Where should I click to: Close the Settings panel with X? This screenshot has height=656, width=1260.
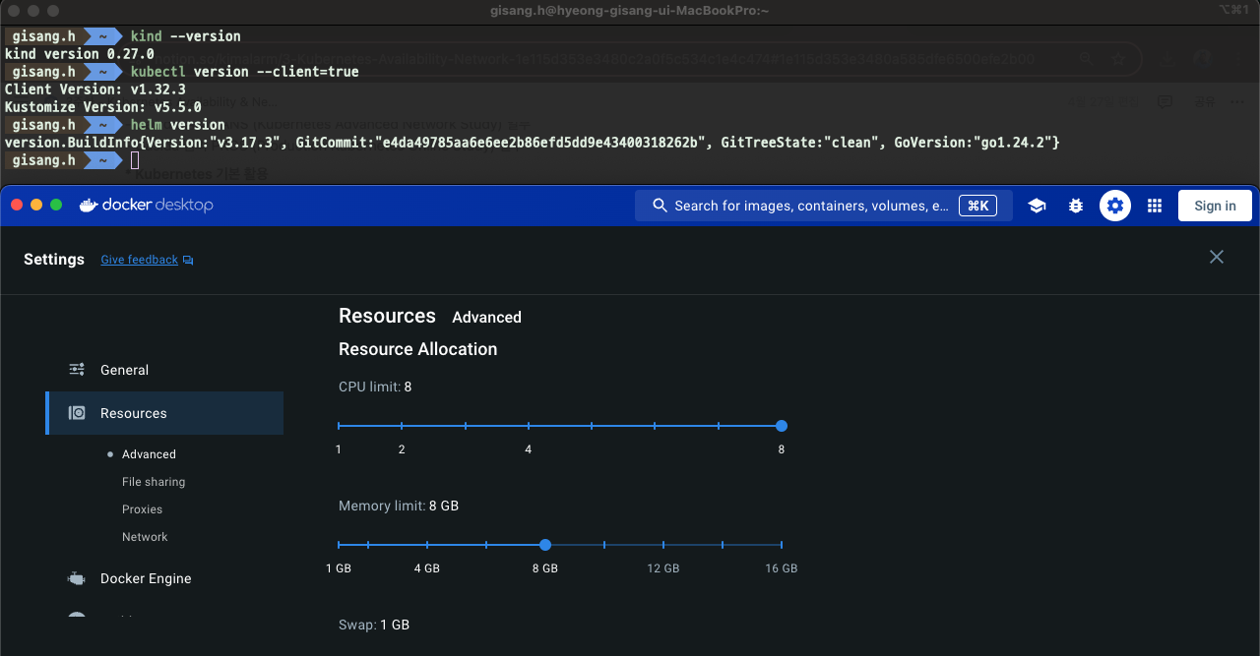[x=1217, y=257]
